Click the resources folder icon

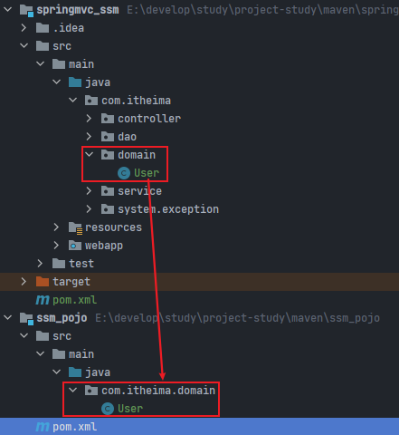(75, 227)
